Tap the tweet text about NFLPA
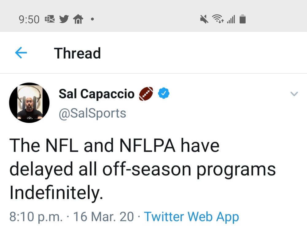Screen dimensions: 307x230 tap(142, 169)
